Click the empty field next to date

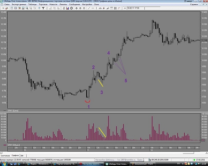[x=152, y=8]
